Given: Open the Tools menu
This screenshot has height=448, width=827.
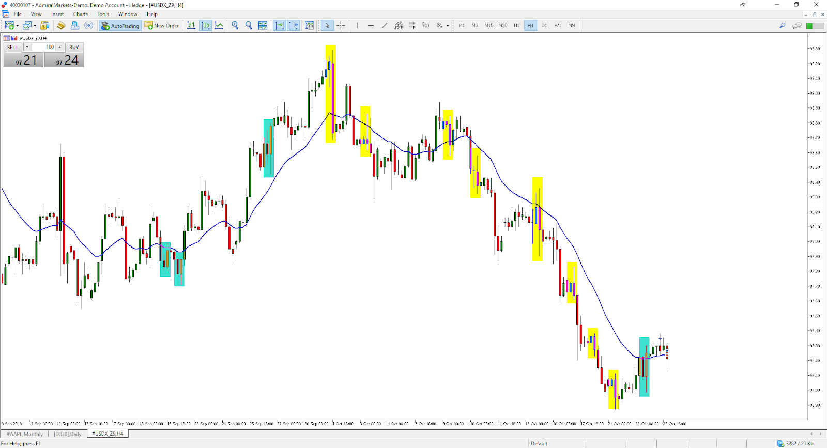Looking at the screenshot, I should click(x=103, y=14).
